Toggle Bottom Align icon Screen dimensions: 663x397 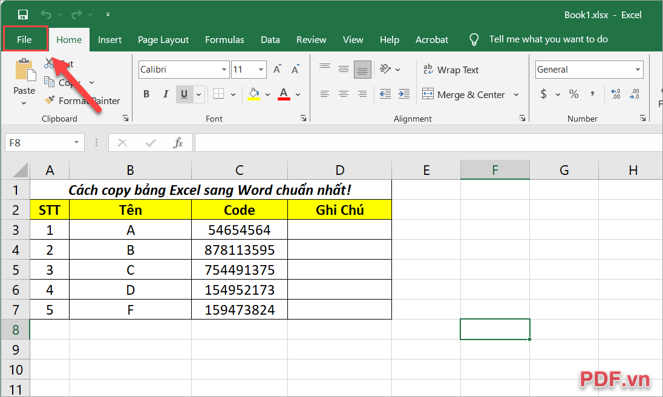click(362, 70)
